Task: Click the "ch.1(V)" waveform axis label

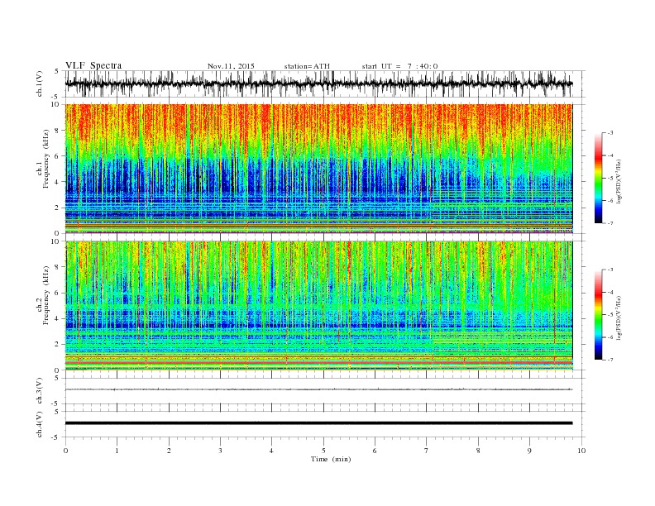Action: [40, 84]
